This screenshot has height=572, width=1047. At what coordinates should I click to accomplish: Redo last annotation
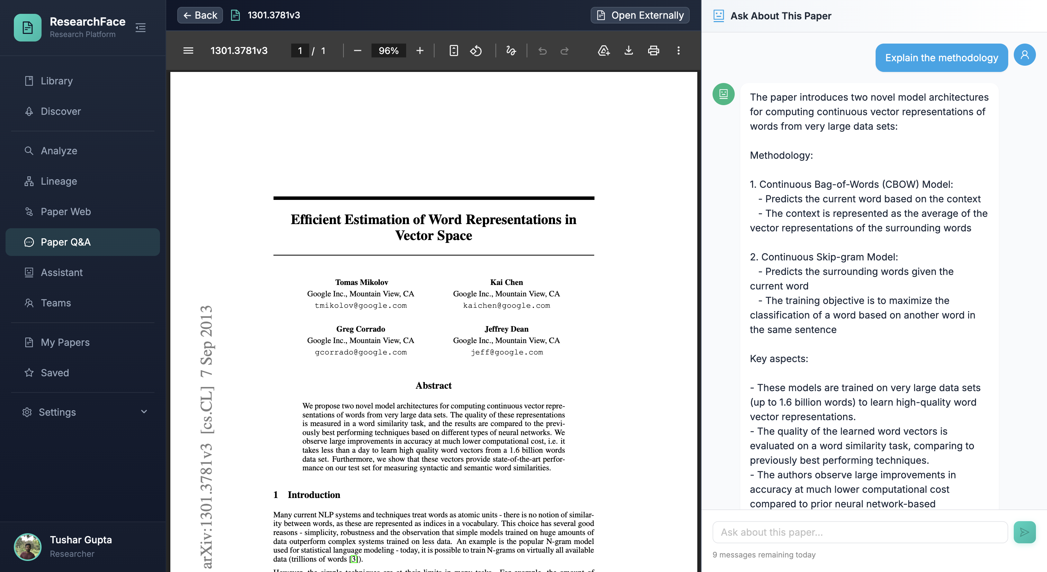coord(565,50)
